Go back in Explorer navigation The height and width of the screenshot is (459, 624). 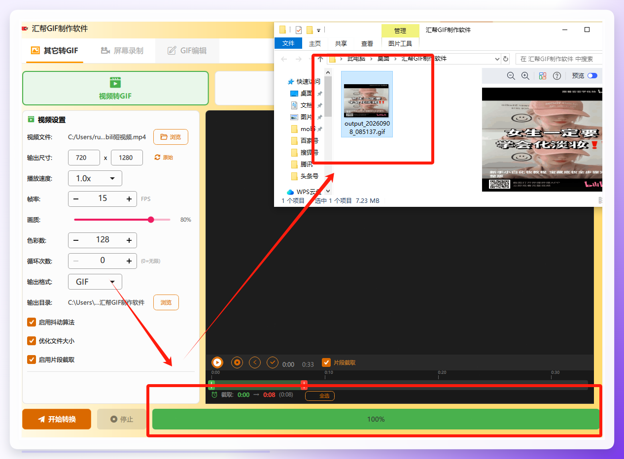point(284,59)
